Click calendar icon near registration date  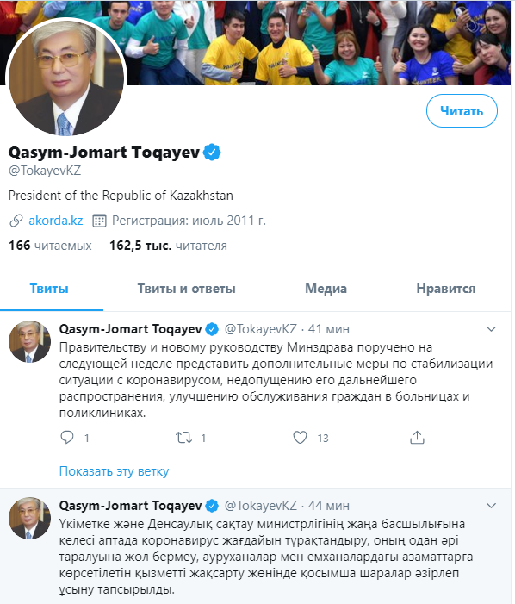(x=99, y=221)
